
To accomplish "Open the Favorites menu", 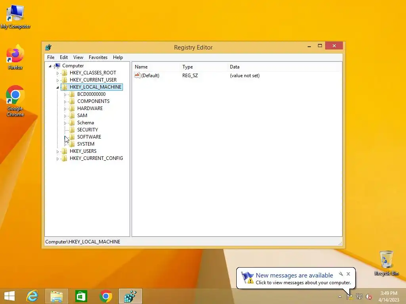I will [x=98, y=57].
